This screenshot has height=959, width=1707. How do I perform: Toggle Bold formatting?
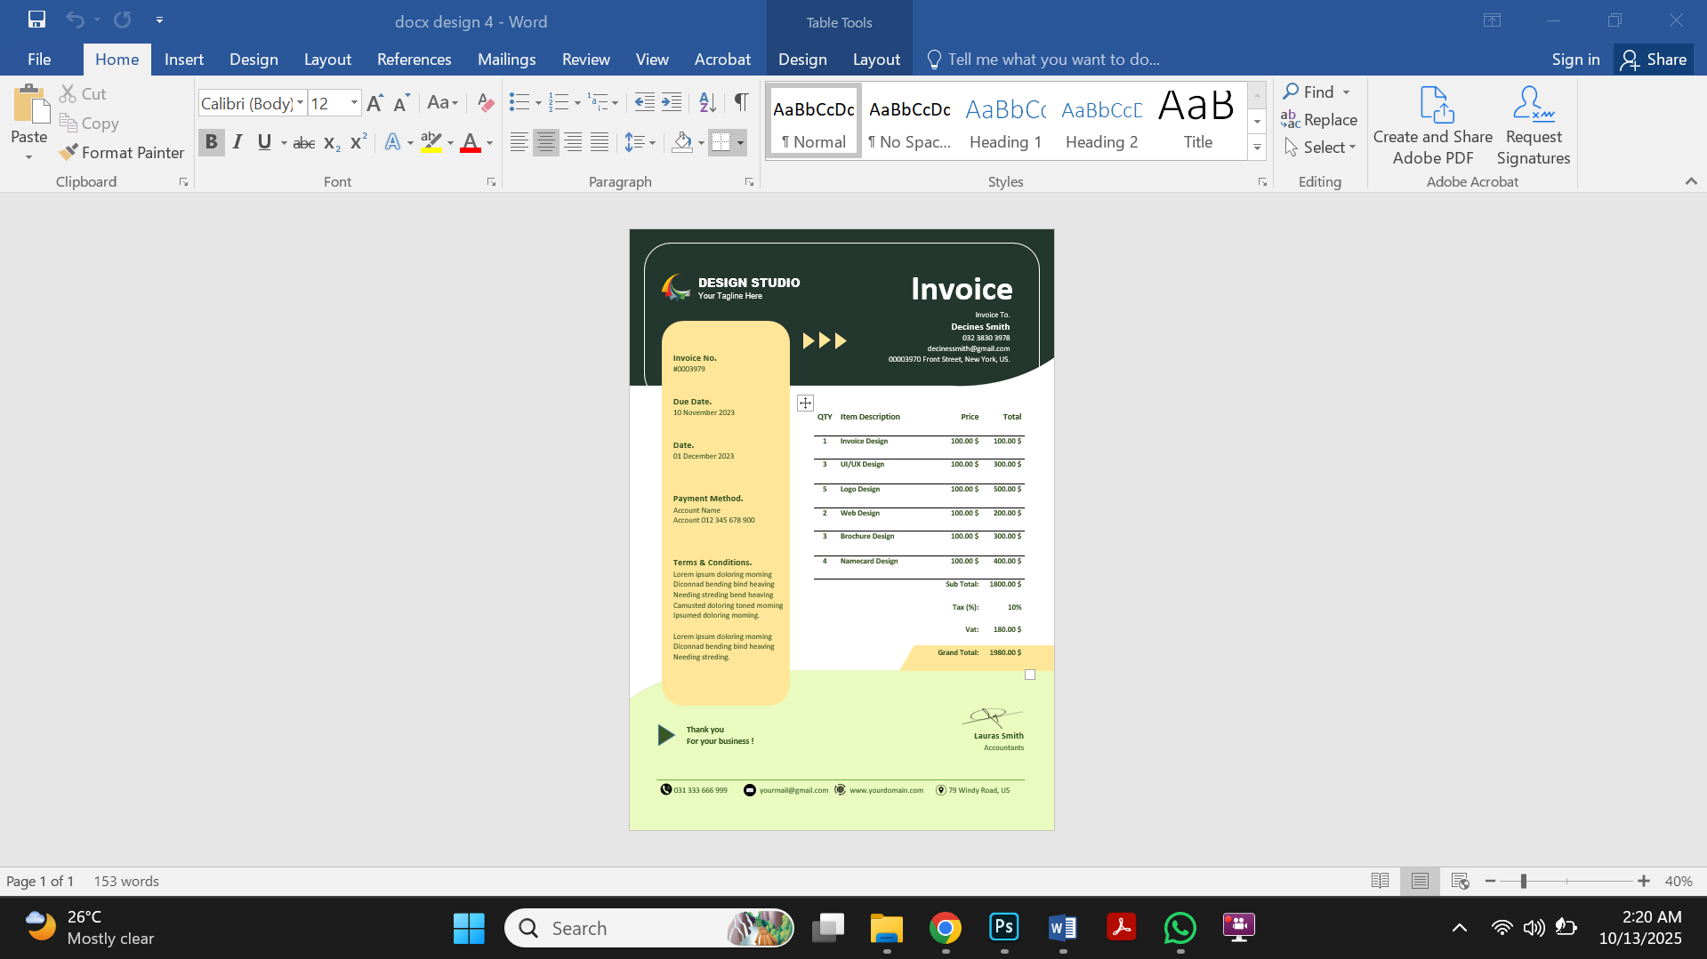[x=211, y=142]
